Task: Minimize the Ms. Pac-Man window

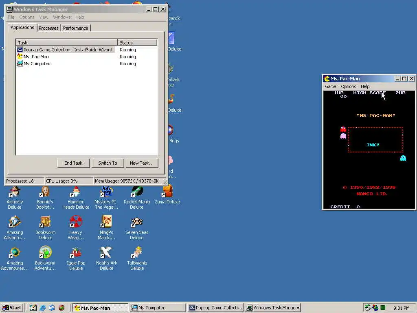Action: 397,79
